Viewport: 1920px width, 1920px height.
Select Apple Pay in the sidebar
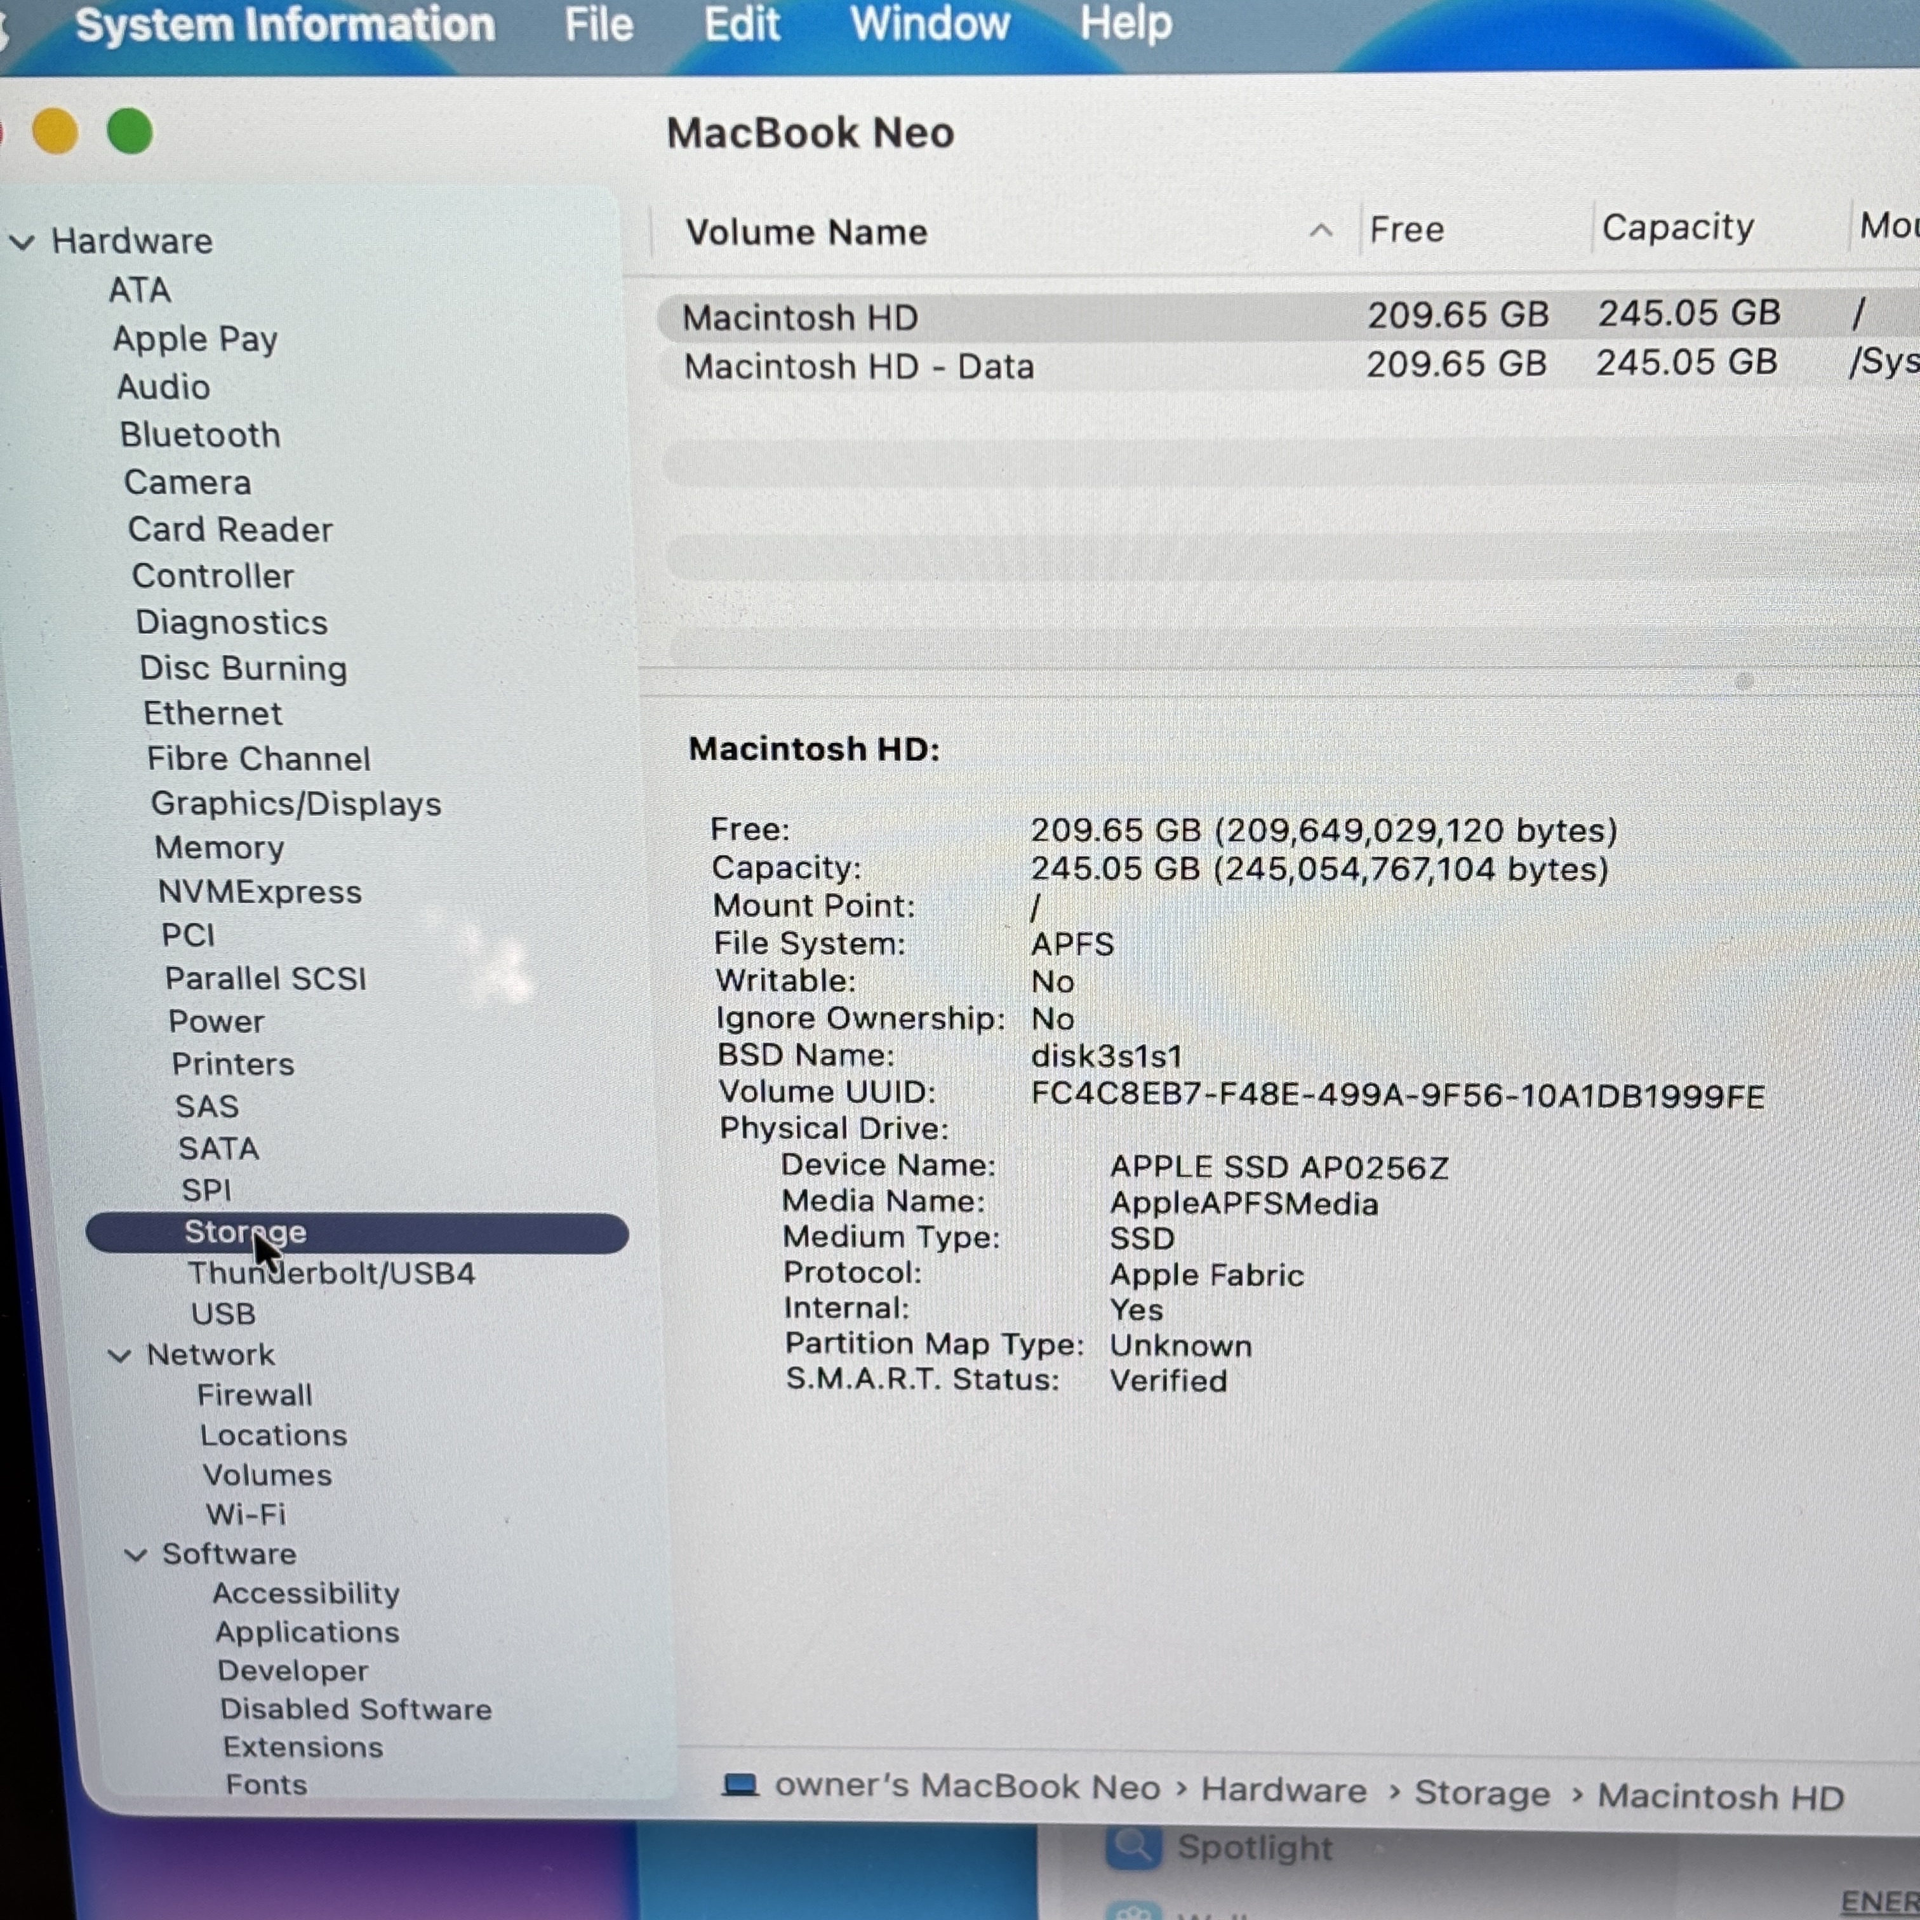[x=195, y=339]
